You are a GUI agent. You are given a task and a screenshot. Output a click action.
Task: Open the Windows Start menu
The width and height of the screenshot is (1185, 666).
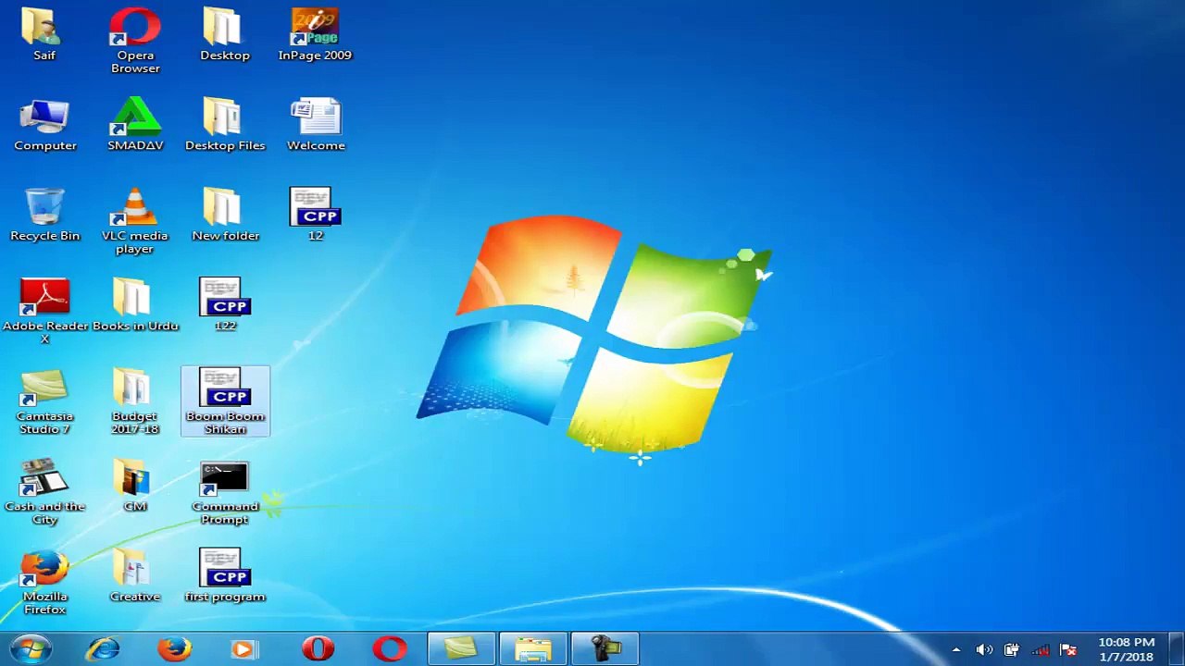31,648
